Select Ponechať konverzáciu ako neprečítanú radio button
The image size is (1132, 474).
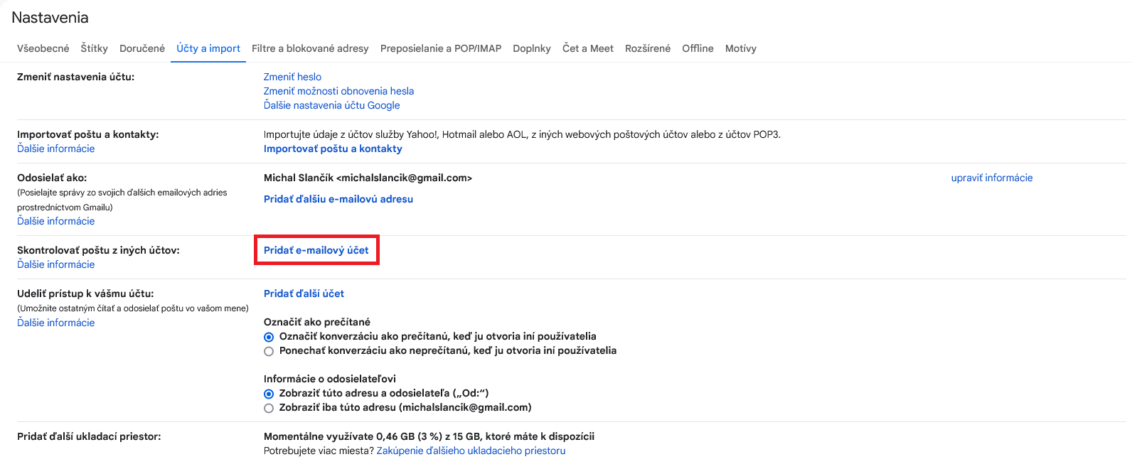point(269,351)
